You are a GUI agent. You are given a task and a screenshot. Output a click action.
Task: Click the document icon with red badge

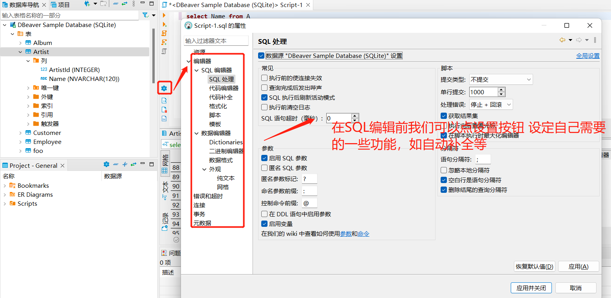coord(164,110)
